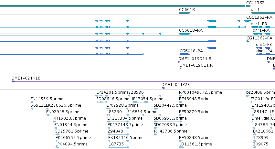Viewport: 275px width, 149px height.
Task: Select the EK266555.5prime EST label
Action: [73, 138]
